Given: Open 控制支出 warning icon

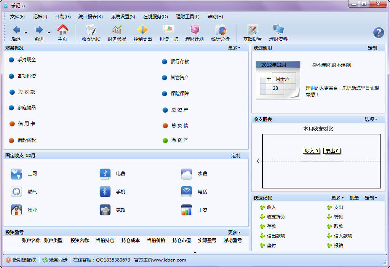Looking at the screenshot, I should pyautogui.click(x=142, y=30).
